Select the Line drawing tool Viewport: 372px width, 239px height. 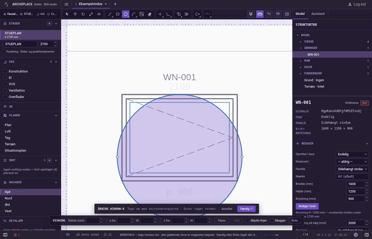pyautogui.click(x=110, y=14)
